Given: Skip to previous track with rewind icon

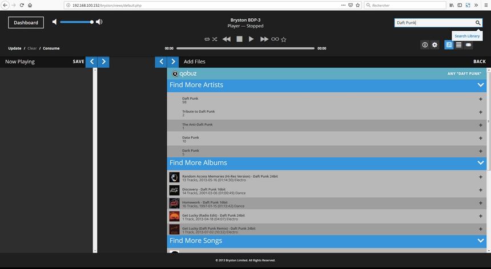Looking at the screenshot, I should click(x=227, y=39).
